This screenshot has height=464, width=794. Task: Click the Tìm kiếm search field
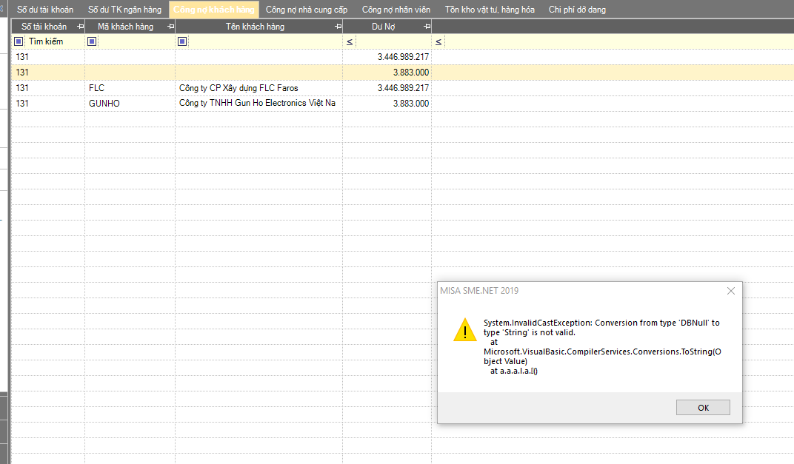coord(52,41)
